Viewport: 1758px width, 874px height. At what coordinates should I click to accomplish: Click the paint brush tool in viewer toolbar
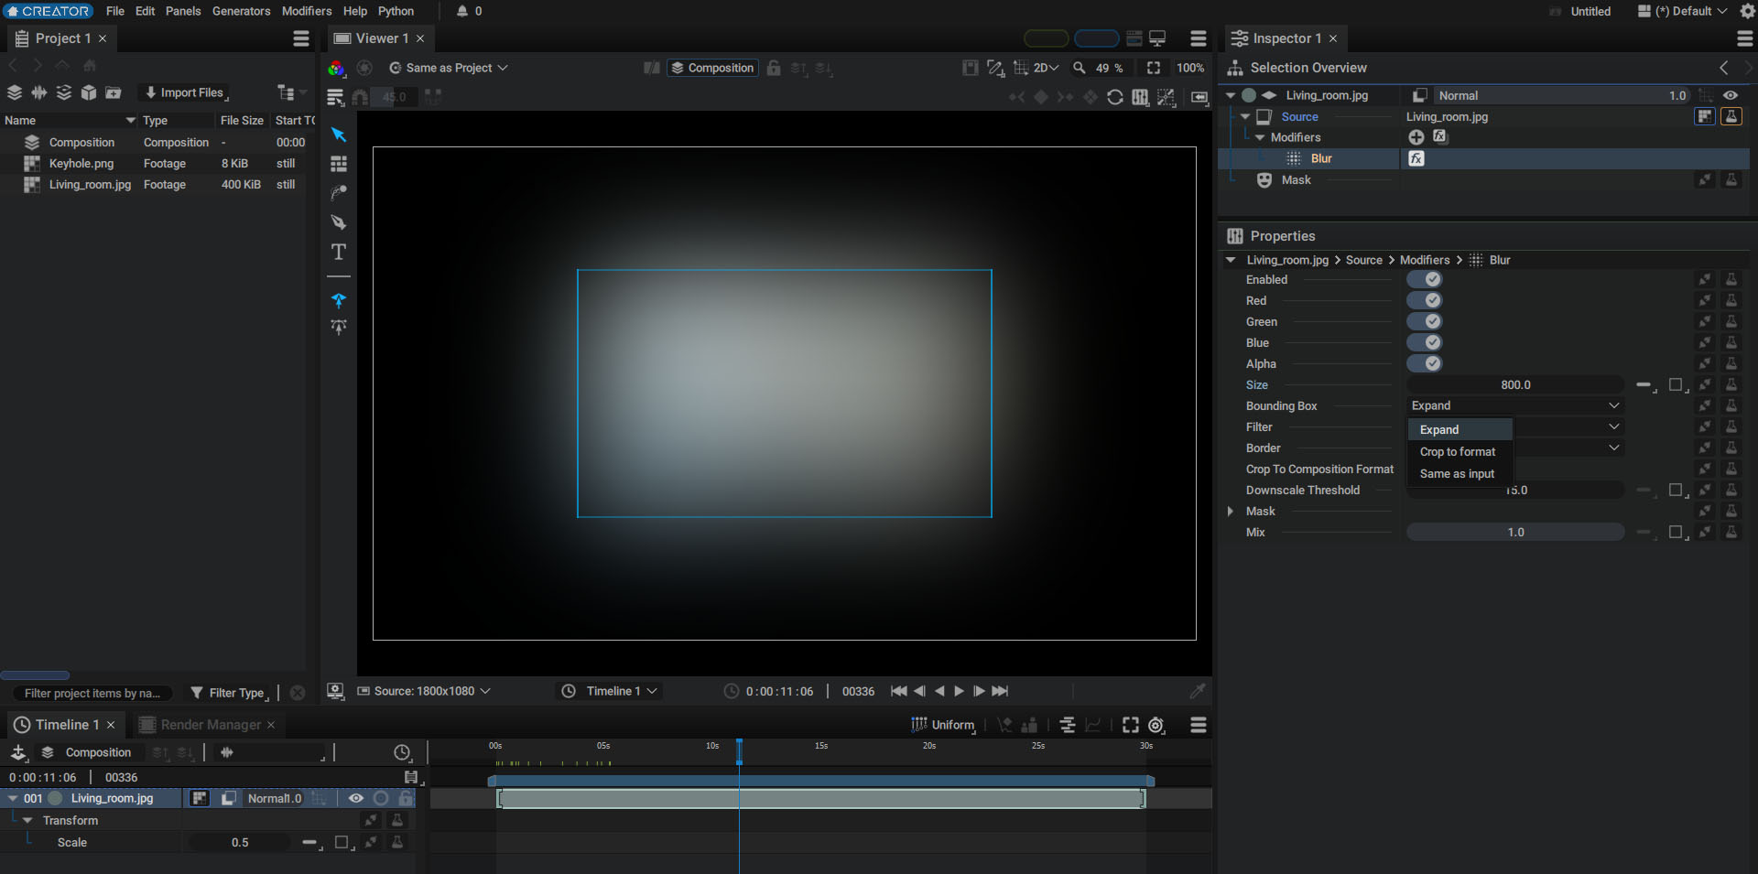tap(339, 193)
